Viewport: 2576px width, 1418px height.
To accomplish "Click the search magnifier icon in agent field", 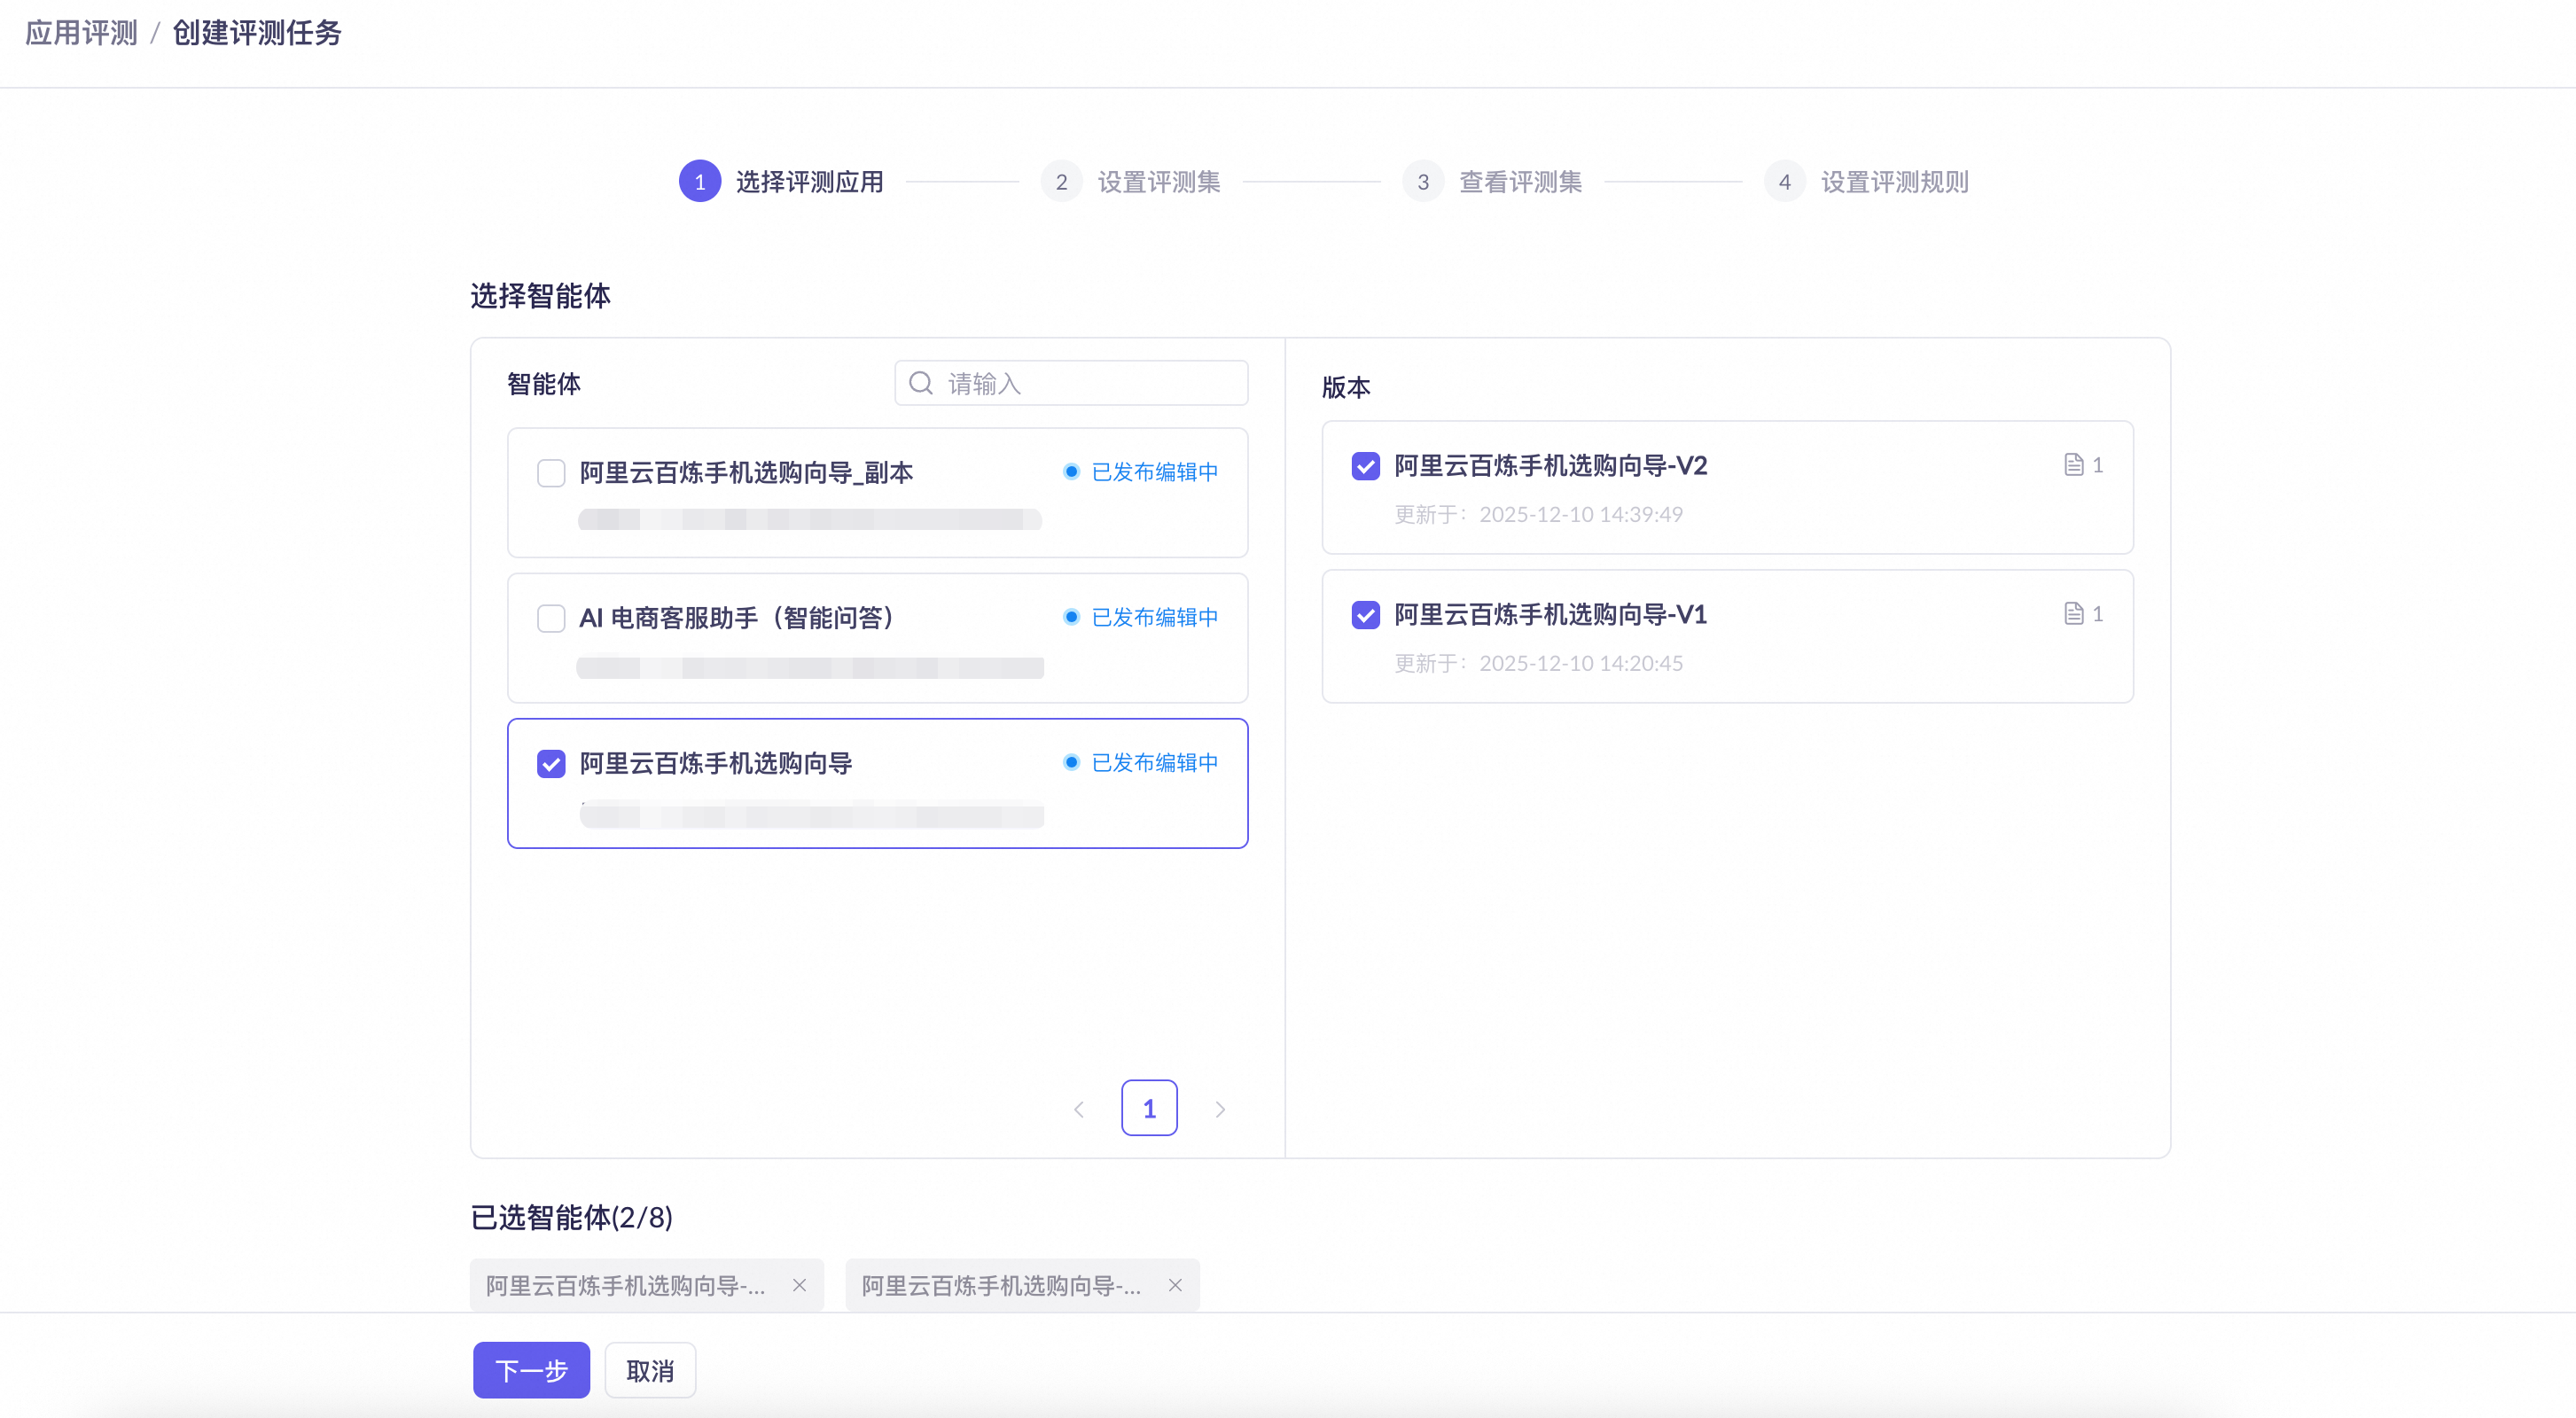I will pyautogui.click(x=920, y=383).
